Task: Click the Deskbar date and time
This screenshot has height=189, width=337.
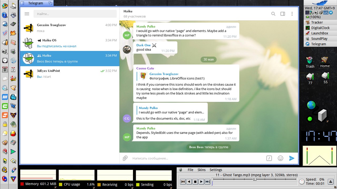Action: pos(320,8)
